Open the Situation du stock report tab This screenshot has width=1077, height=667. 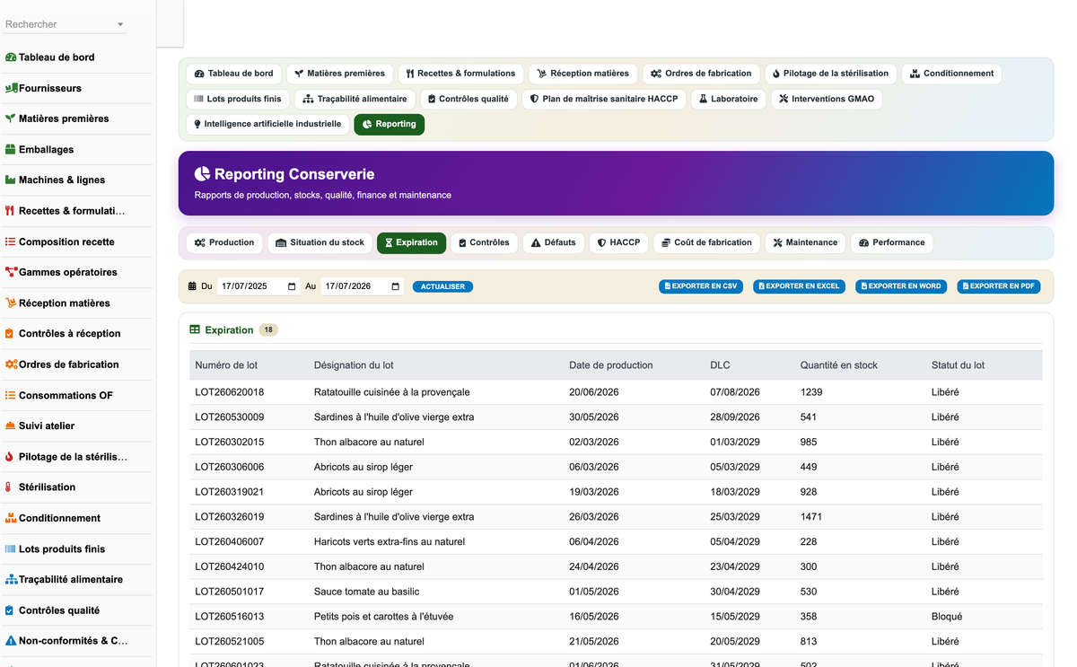[320, 242]
